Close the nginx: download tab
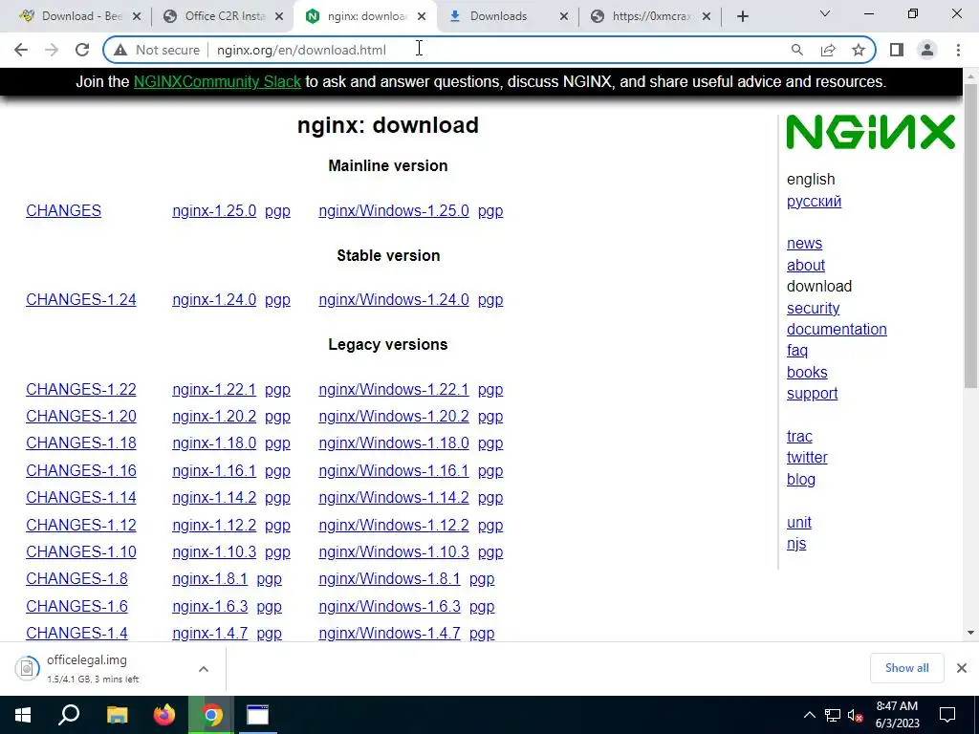This screenshot has width=979, height=734. 422,16
